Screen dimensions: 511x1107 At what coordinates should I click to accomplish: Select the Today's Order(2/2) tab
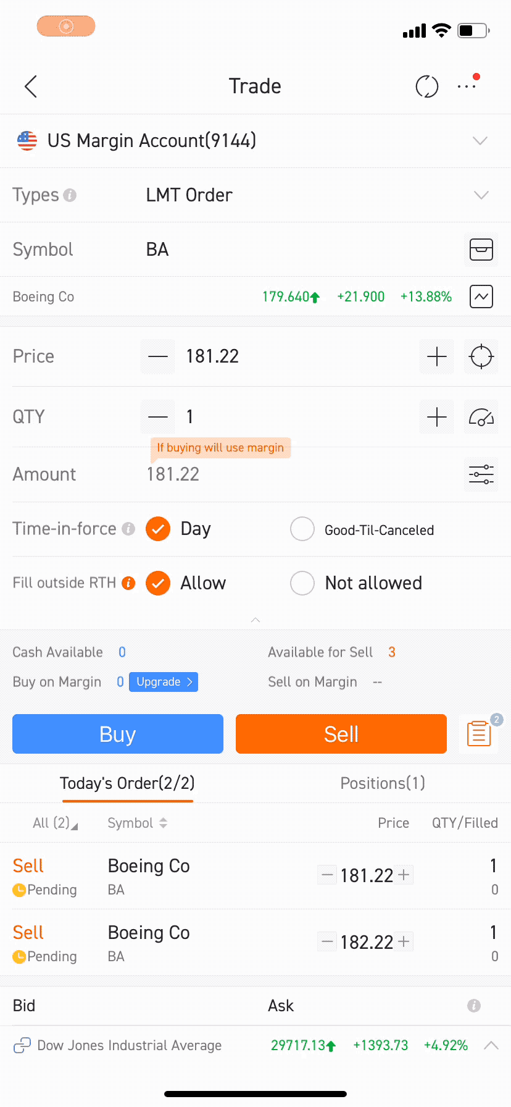tap(127, 783)
